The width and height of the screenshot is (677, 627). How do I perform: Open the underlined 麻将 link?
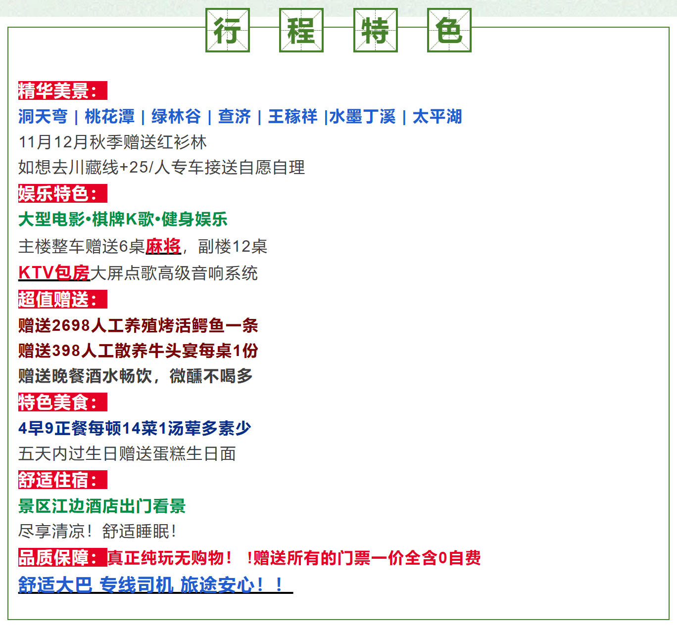[163, 246]
